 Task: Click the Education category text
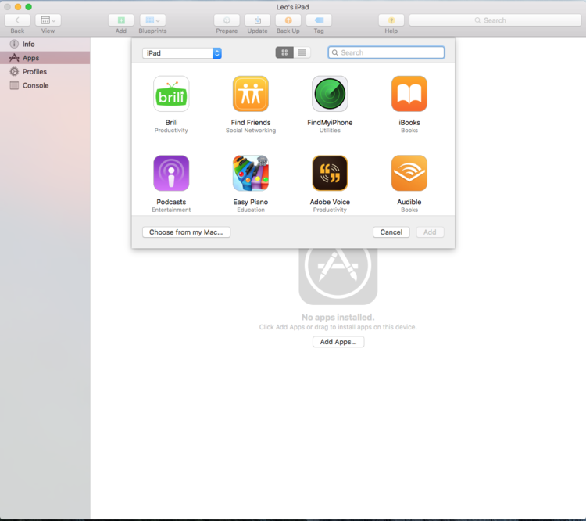pos(251,210)
